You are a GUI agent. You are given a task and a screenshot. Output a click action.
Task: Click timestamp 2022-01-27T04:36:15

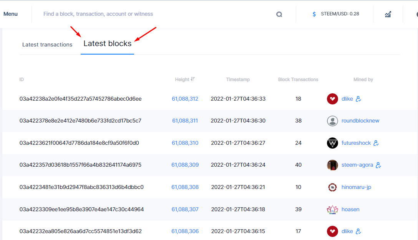click(238, 231)
